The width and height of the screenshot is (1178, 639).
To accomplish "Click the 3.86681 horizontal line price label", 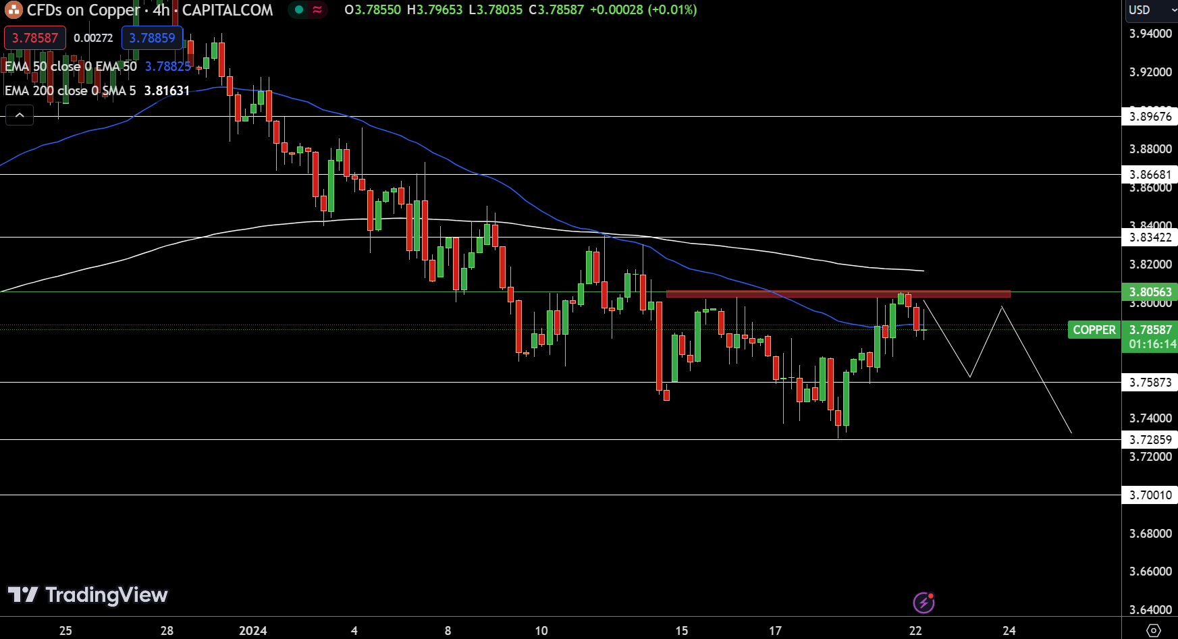I will [1150, 174].
